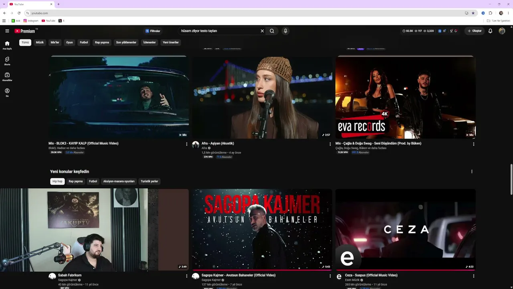Open Ceza - Suspus video title

click(371, 275)
